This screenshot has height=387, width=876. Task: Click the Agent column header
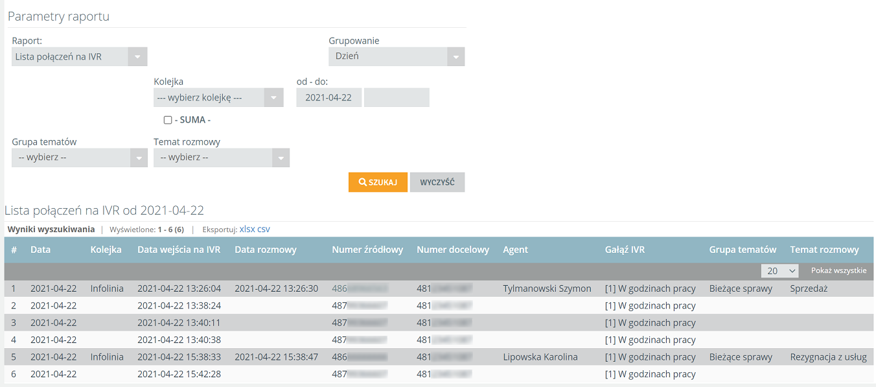pyautogui.click(x=516, y=250)
